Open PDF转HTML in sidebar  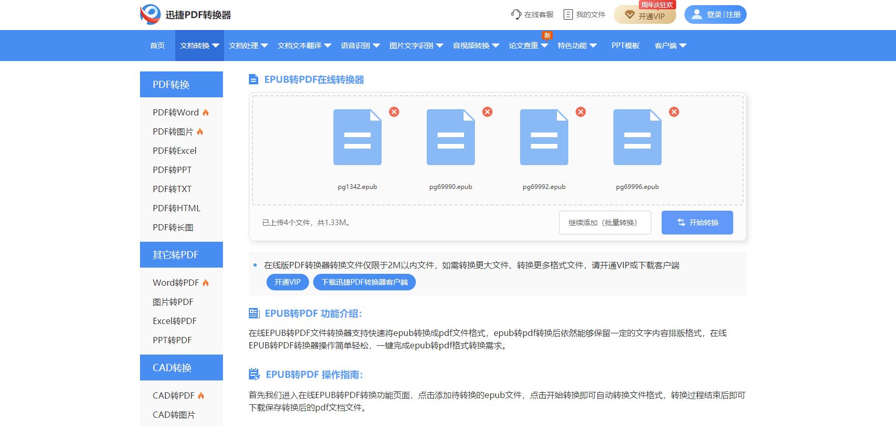pyautogui.click(x=176, y=208)
